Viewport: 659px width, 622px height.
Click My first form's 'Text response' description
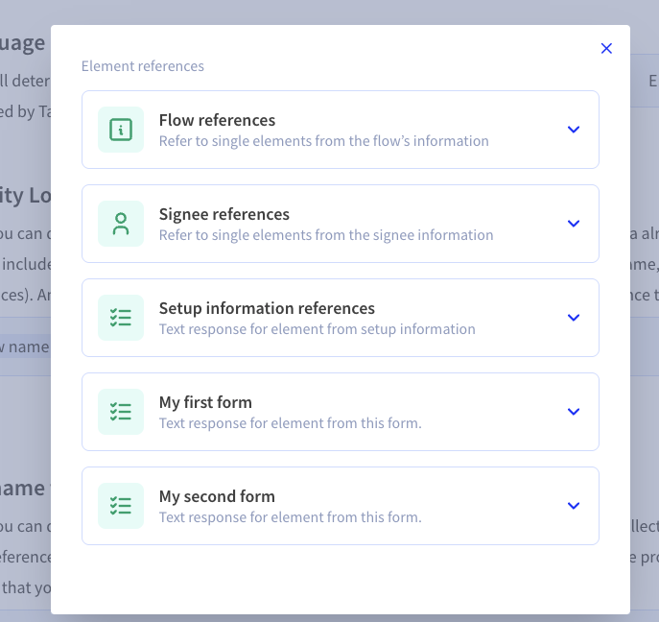290,423
